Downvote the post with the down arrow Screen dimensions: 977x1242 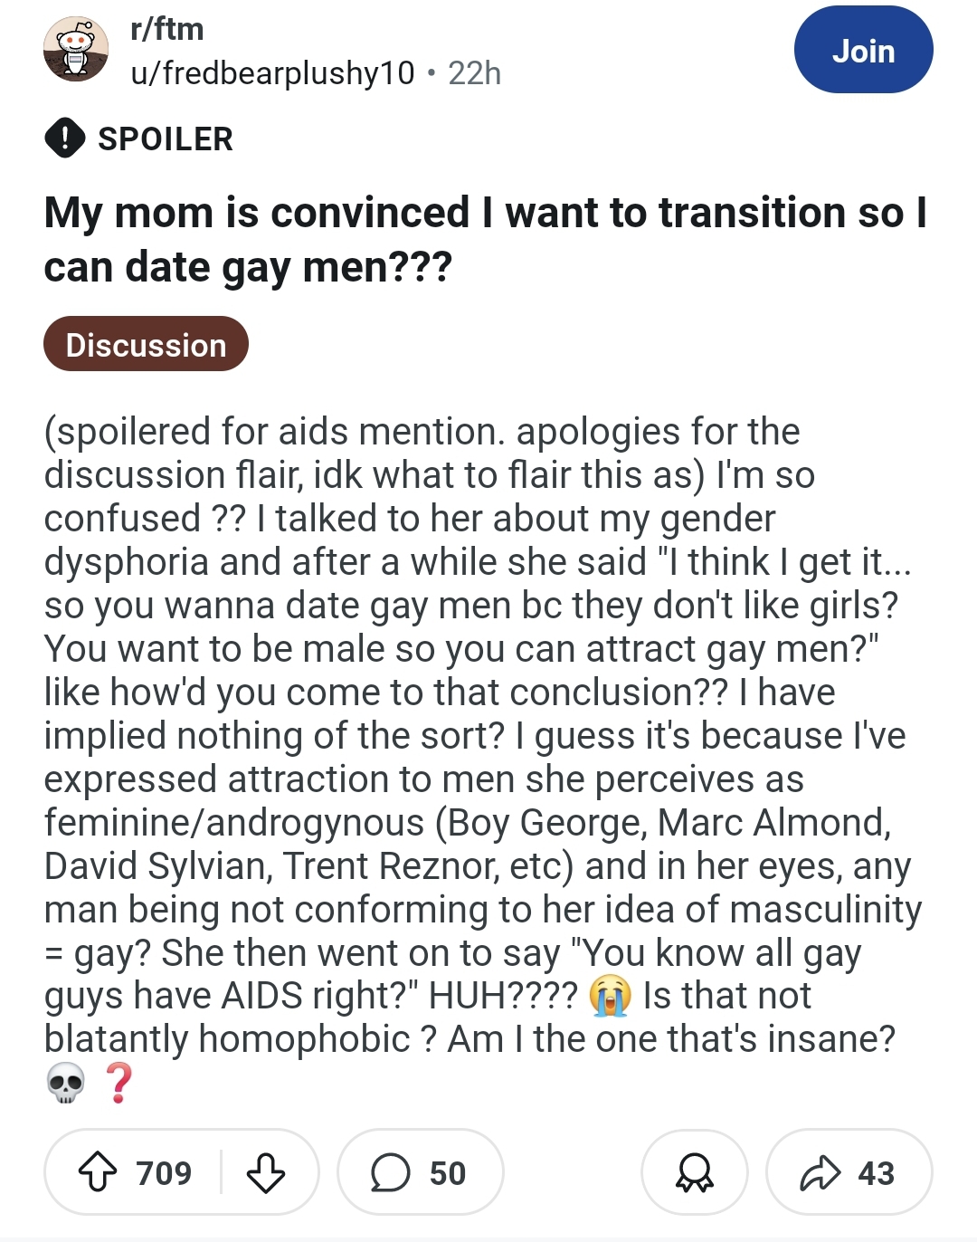[266, 1172]
